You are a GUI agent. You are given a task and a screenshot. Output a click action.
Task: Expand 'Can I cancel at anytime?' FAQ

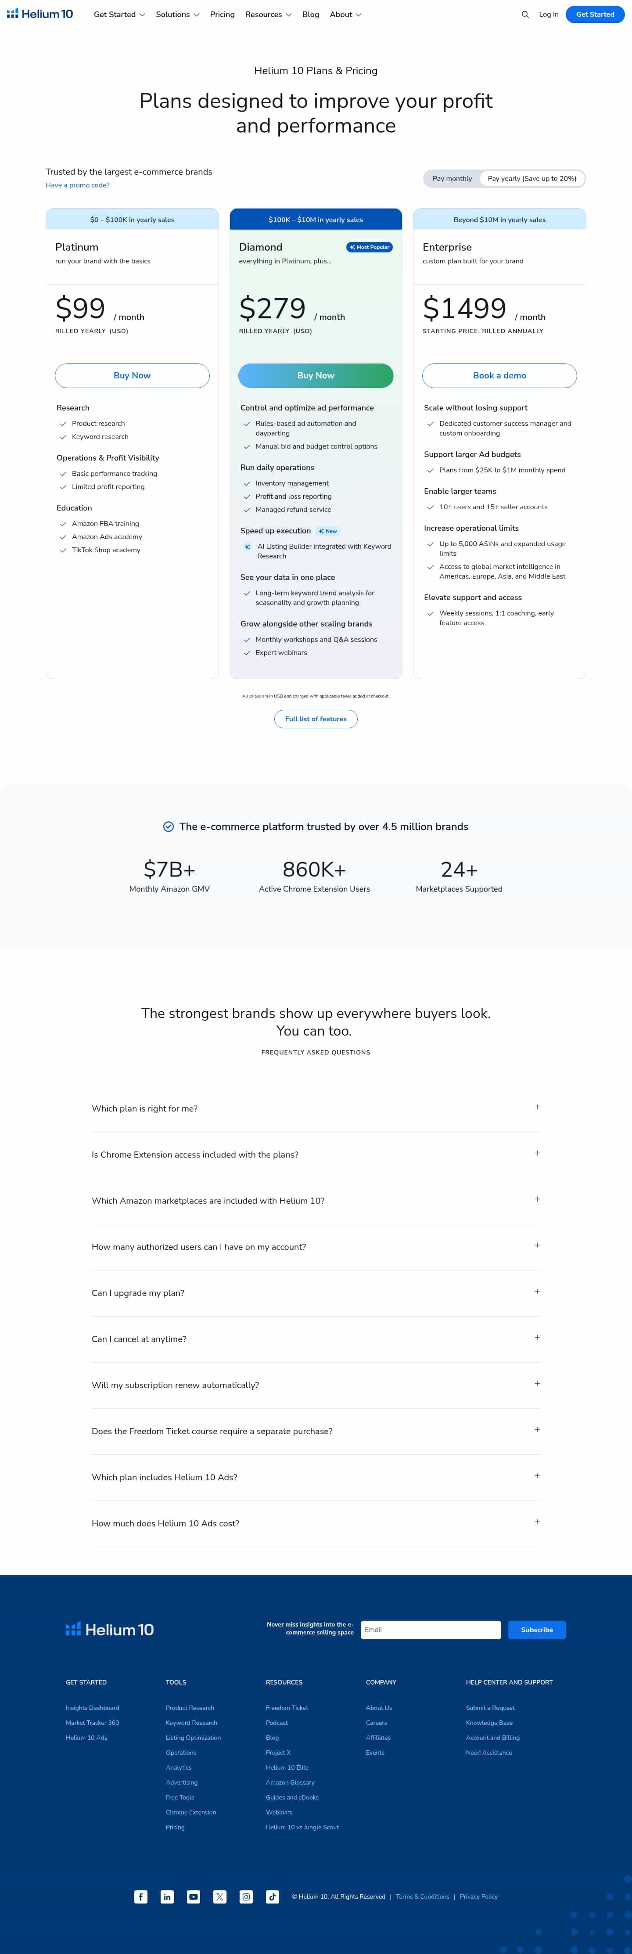(316, 1339)
